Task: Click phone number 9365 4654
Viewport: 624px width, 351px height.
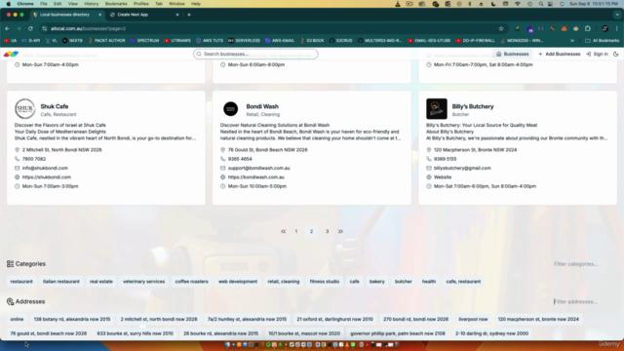Action: pyautogui.click(x=240, y=159)
